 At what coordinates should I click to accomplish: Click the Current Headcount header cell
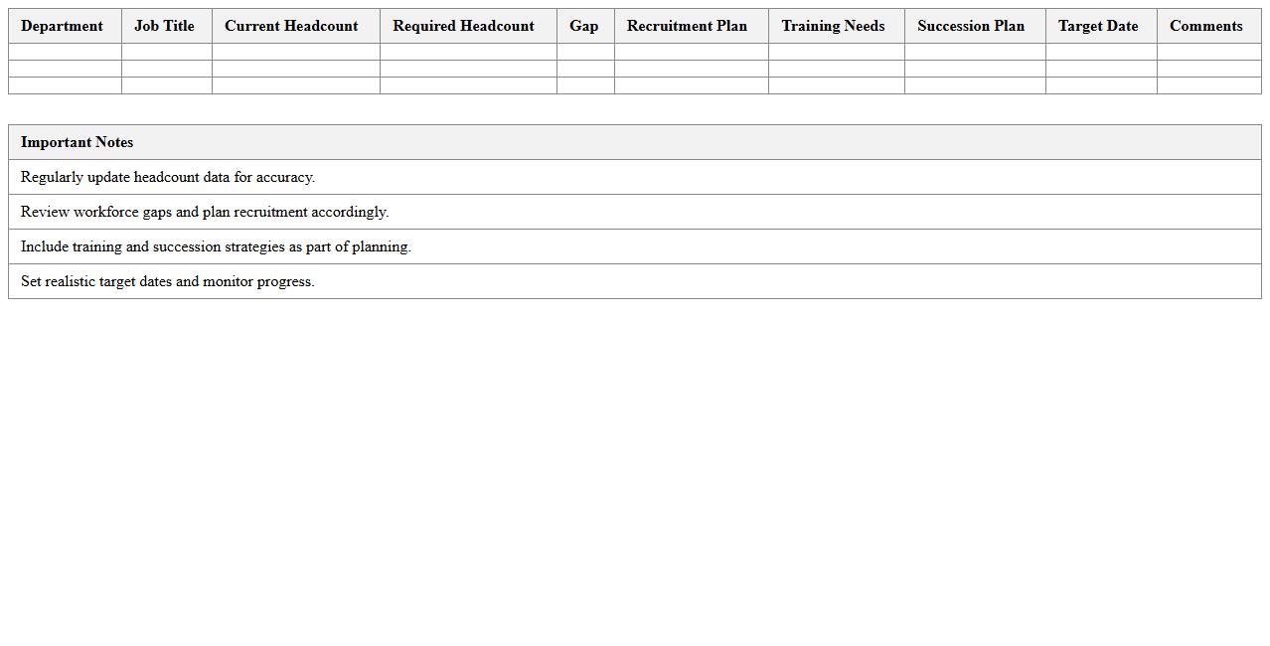291,26
